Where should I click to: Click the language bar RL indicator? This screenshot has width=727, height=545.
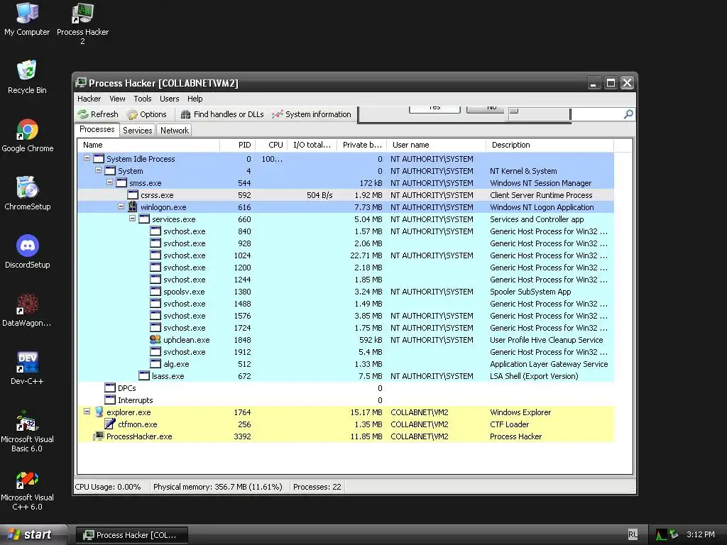633,534
